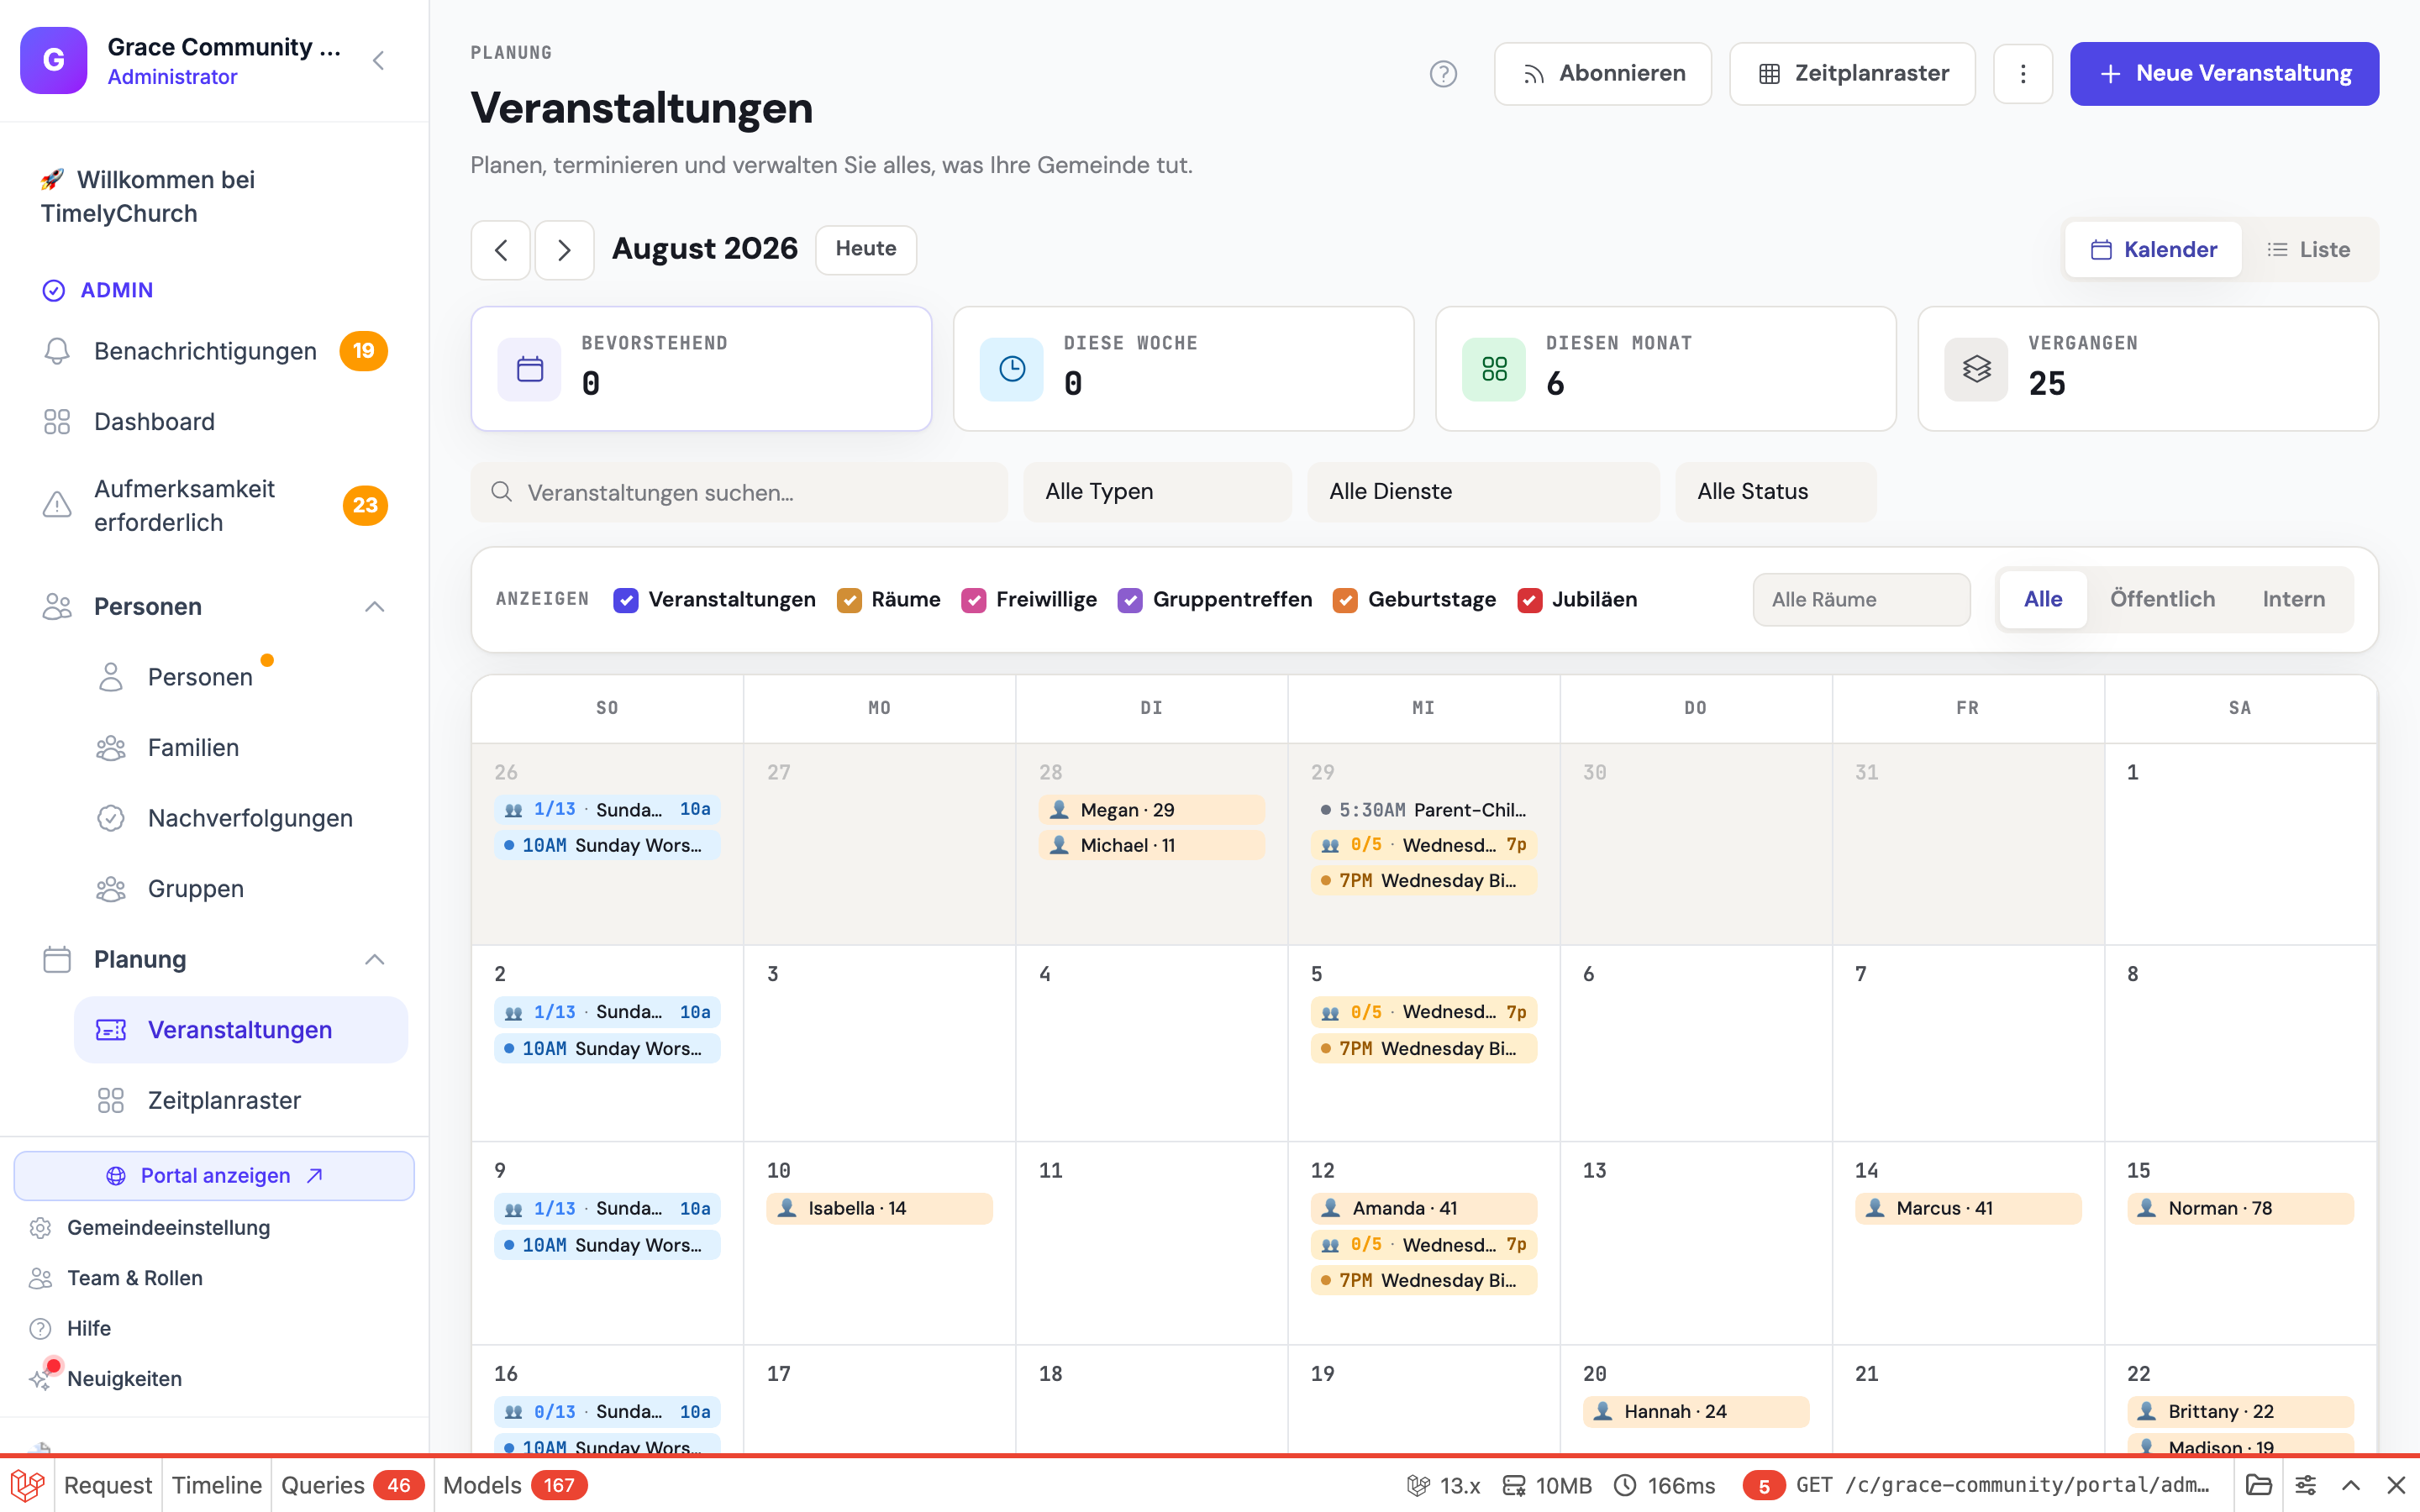Open Benachrichtigungen bell in sidebar
Screen dimensions: 2420x1512
tap(214, 351)
